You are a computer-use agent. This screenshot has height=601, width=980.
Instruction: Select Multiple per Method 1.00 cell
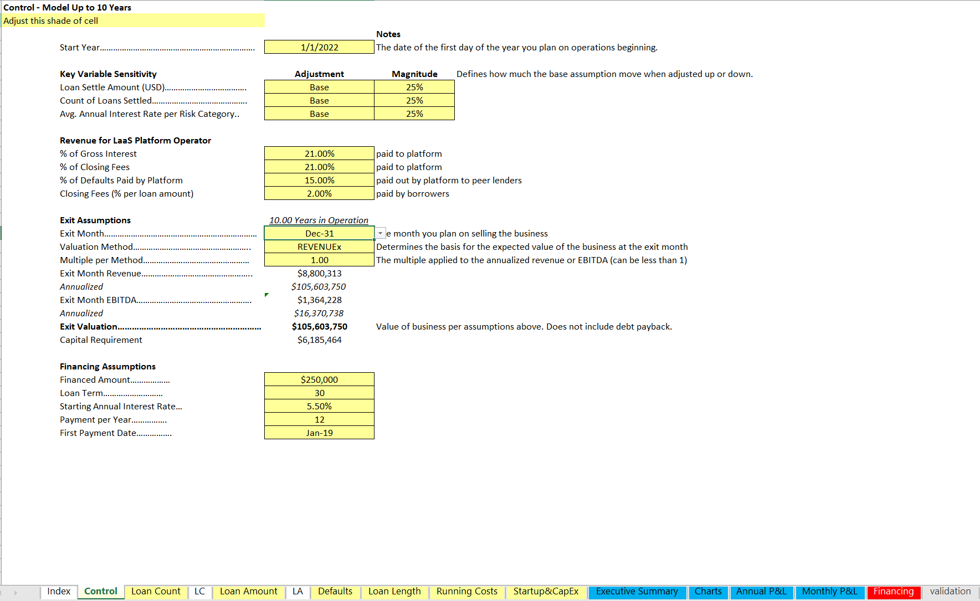pyautogui.click(x=319, y=260)
